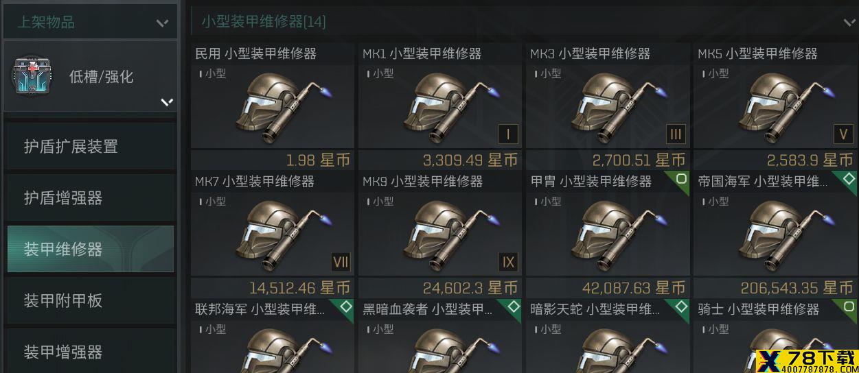Collapse the 低槽/强化 category chevron

tap(166, 102)
